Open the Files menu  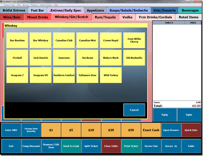click(19, 5)
